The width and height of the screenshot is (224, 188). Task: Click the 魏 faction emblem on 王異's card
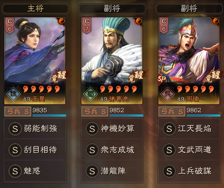point(13,93)
